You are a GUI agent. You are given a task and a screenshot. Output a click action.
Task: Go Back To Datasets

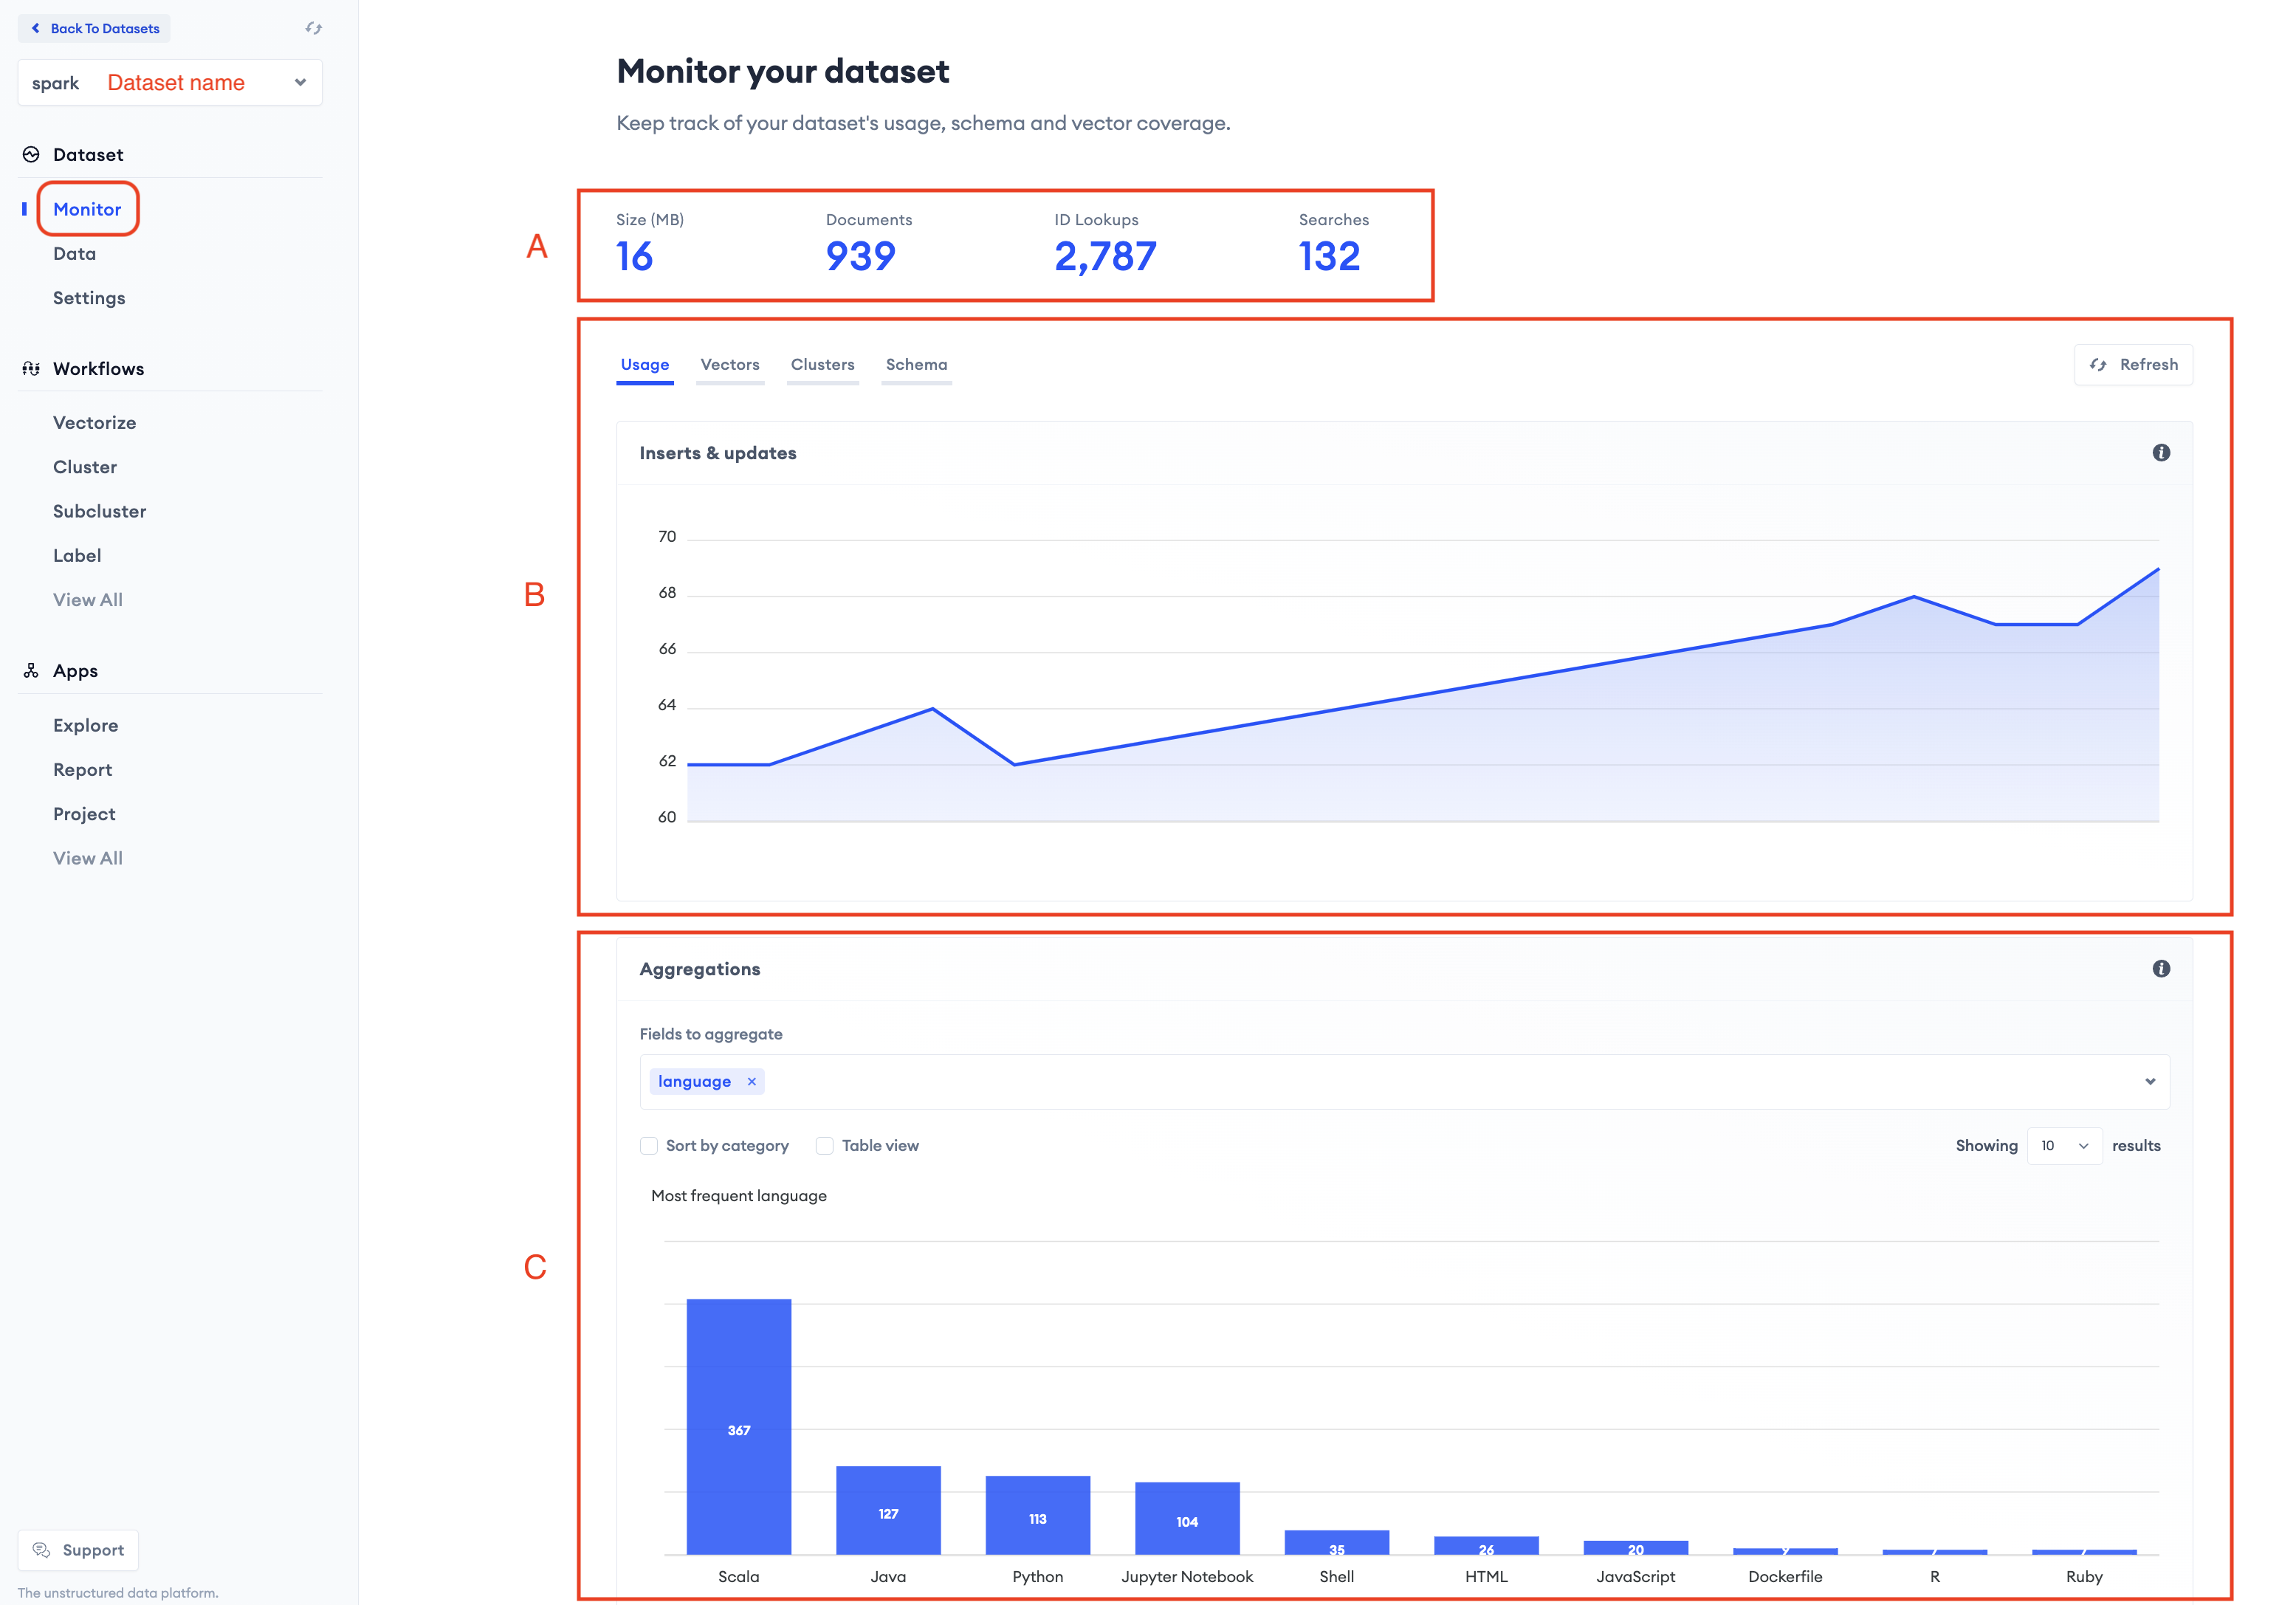pos(95,28)
